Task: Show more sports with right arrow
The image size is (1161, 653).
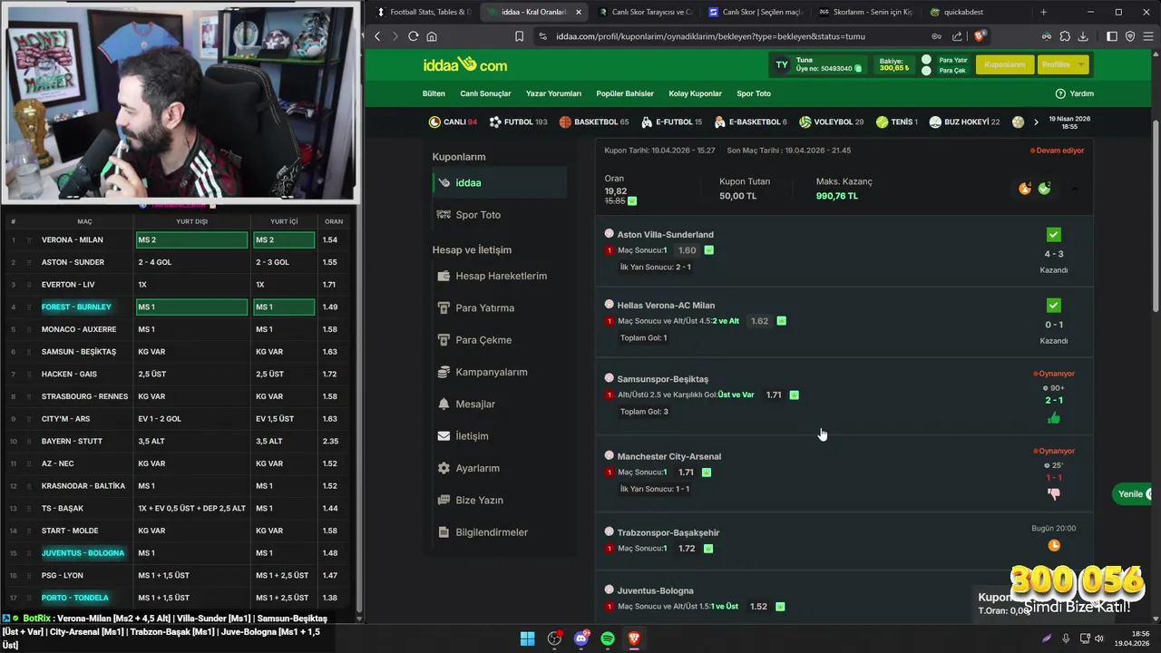Action: click(x=1036, y=122)
